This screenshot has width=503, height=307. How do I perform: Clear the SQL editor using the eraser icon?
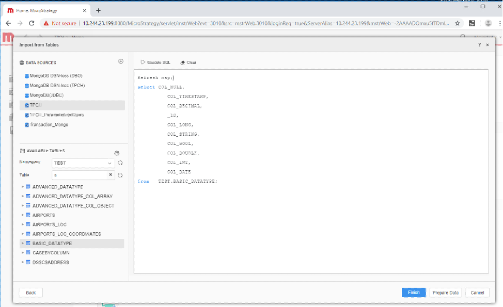pos(187,62)
